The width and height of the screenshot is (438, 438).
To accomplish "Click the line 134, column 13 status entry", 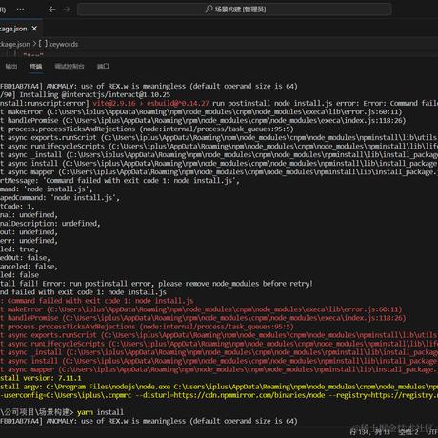I will tap(370, 432).
